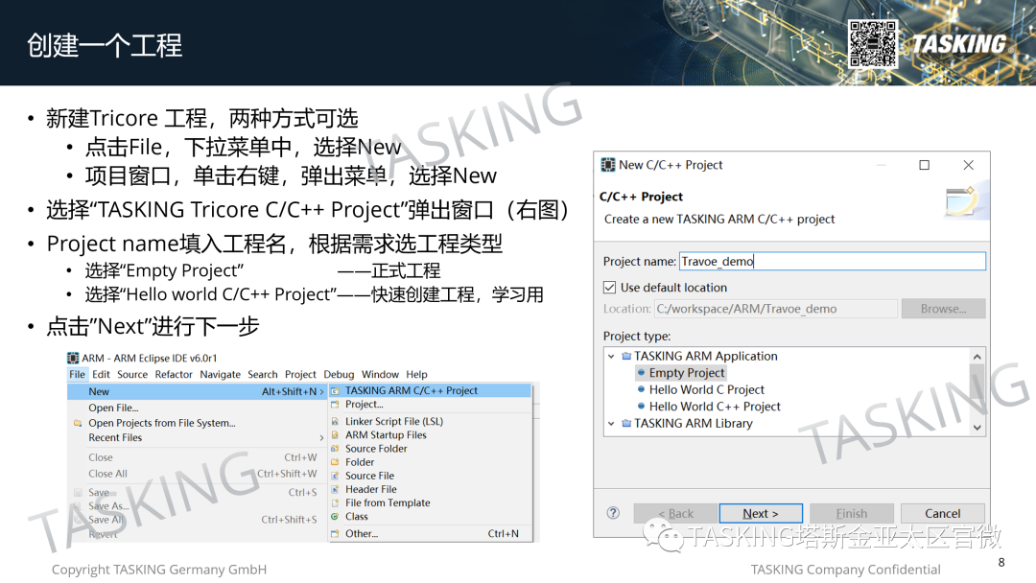This screenshot has height=583, width=1036.
Task: Open the Refactor menu
Action: click(x=174, y=374)
